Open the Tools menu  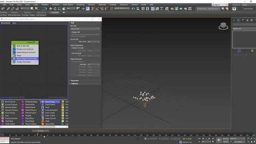pos(12,5)
